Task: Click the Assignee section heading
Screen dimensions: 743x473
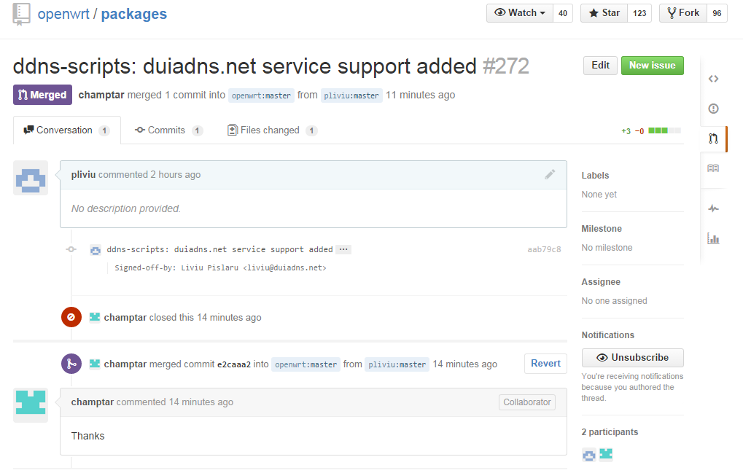Action: (x=601, y=282)
